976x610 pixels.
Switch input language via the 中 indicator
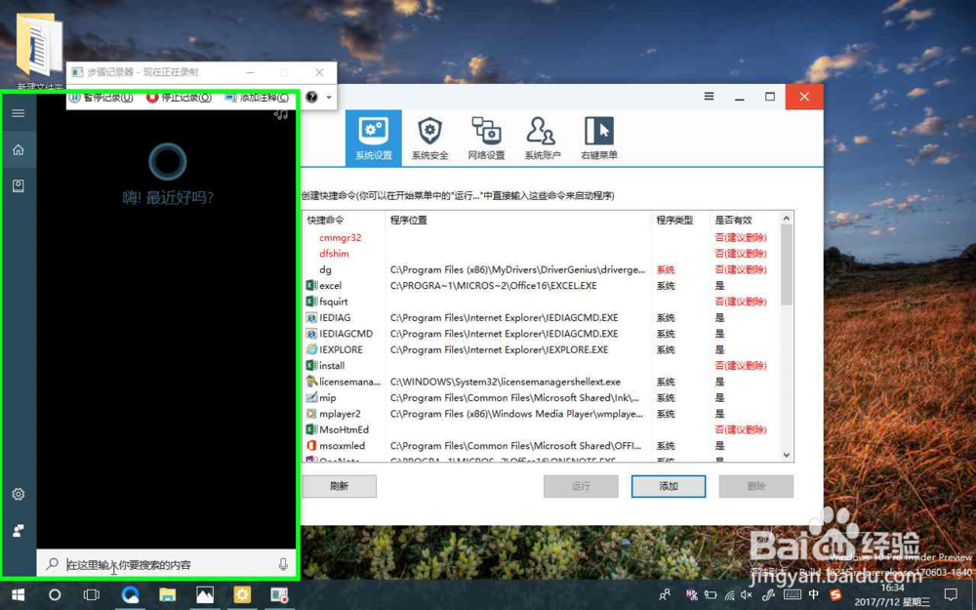pos(812,594)
